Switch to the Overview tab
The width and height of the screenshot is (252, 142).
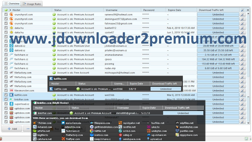12,3
